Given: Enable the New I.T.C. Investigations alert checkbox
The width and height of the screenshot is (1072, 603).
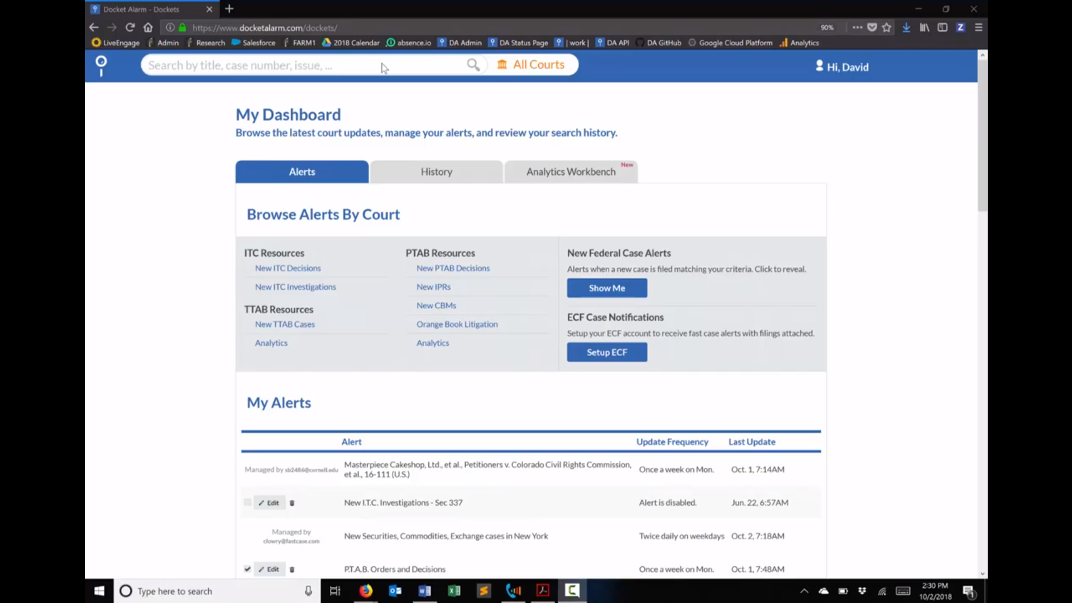Looking at the screenshot, I should [x=247, y=502].
